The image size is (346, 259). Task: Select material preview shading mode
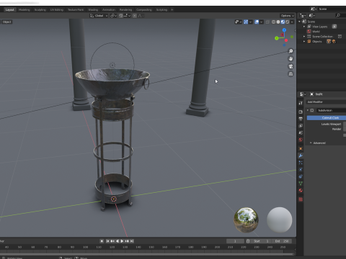tap(283, 22)
